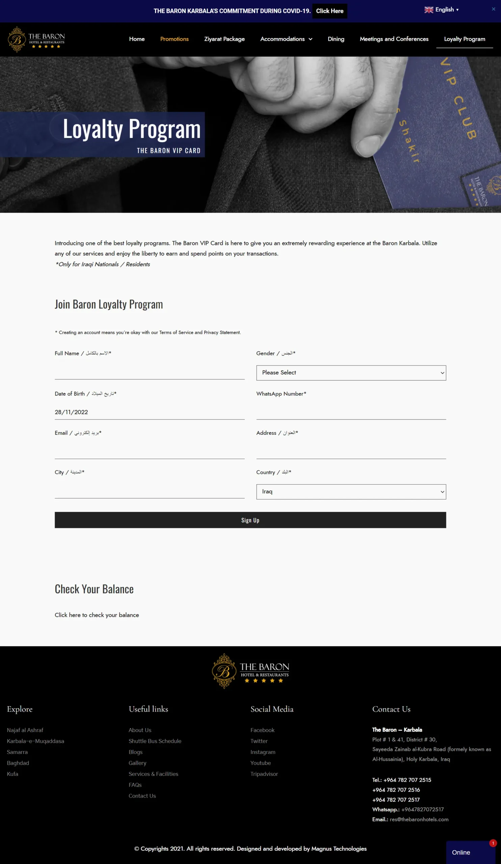Focus the WhatsApp Number field
The image size is (501, 864).
(351, 412)
